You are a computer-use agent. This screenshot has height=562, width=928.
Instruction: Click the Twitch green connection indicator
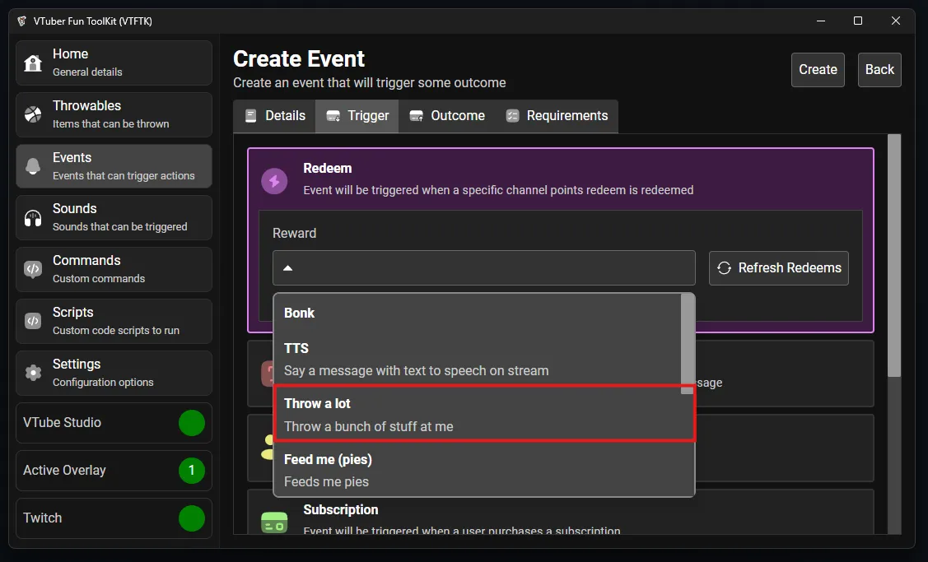tap(192, 518)
